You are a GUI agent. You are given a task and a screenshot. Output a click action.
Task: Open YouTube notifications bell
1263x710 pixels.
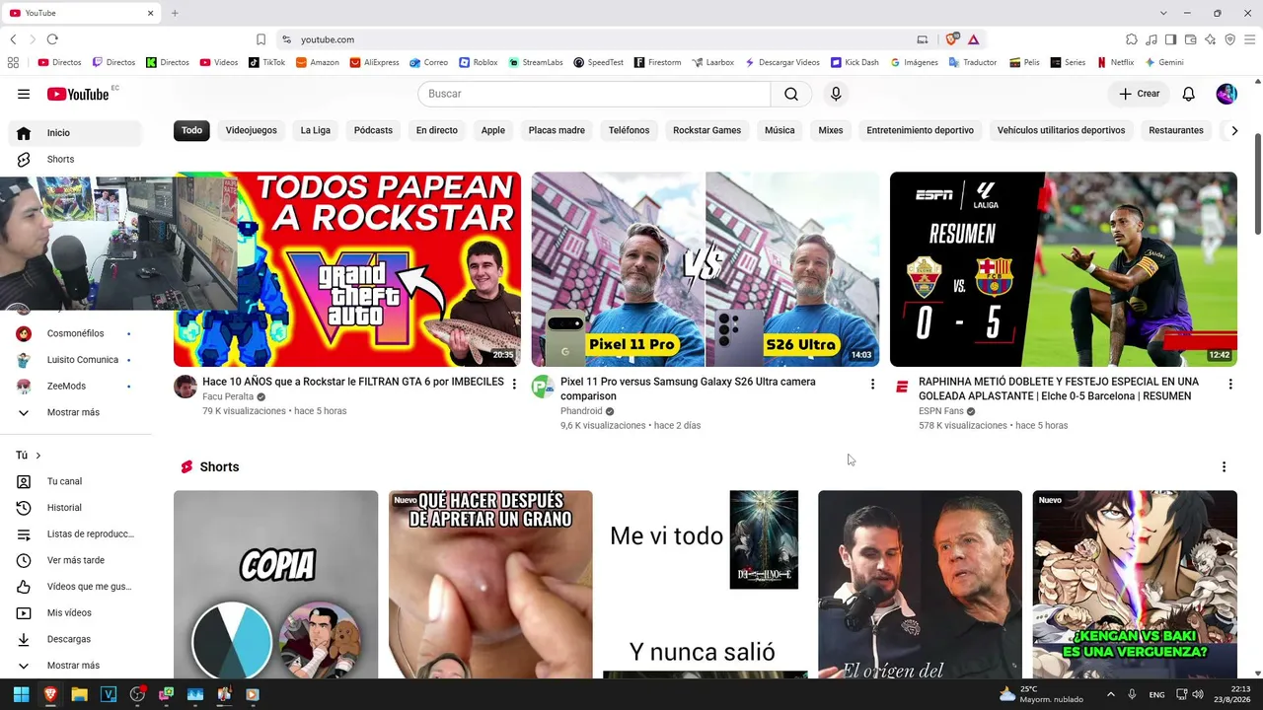coord(1189,94)
